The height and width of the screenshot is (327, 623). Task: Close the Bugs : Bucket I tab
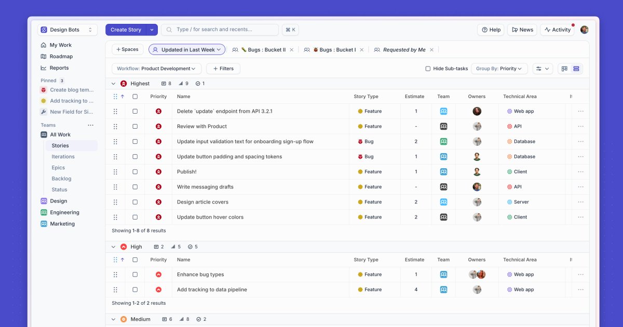362,50
